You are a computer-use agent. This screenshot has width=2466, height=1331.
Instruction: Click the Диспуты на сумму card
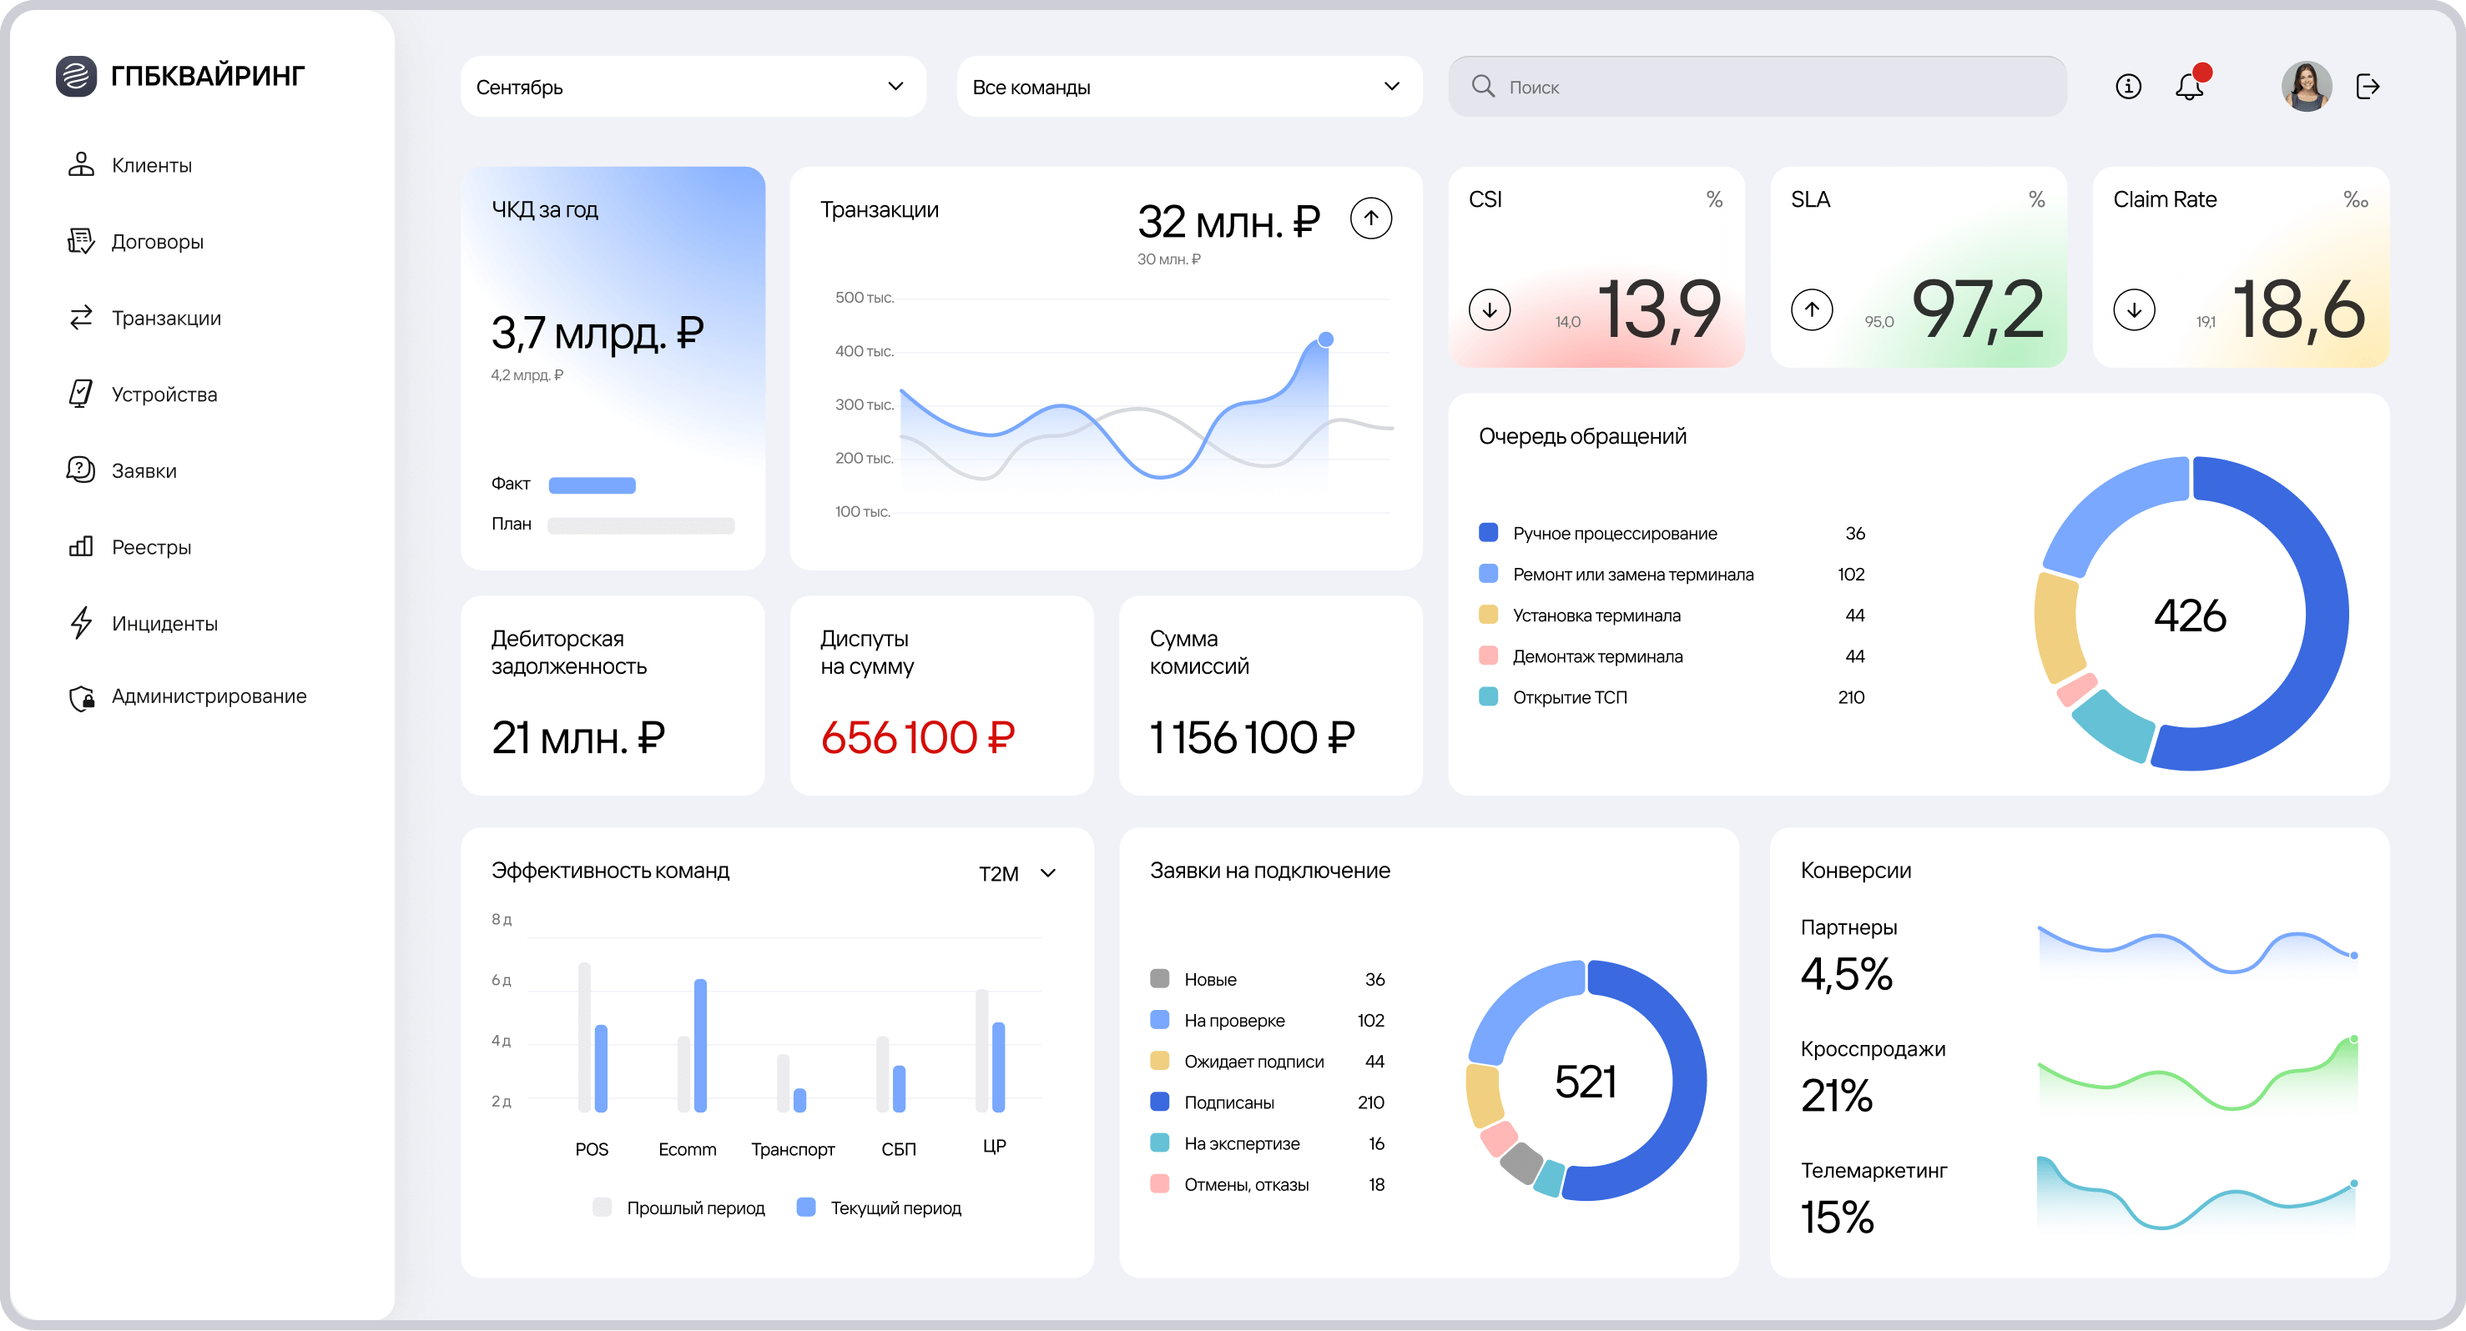tap(941, 696)
